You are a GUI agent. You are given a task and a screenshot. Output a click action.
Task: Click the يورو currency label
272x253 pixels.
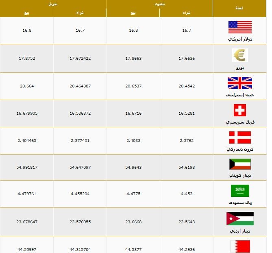(x=240, y=68)
